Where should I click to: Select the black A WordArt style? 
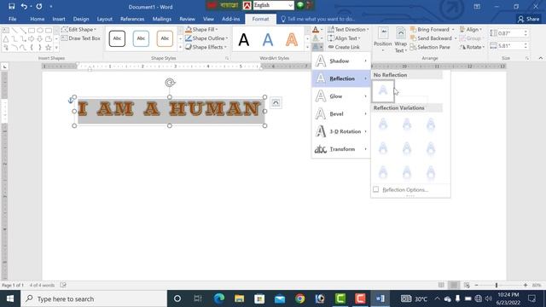click(x=244, y=40)
